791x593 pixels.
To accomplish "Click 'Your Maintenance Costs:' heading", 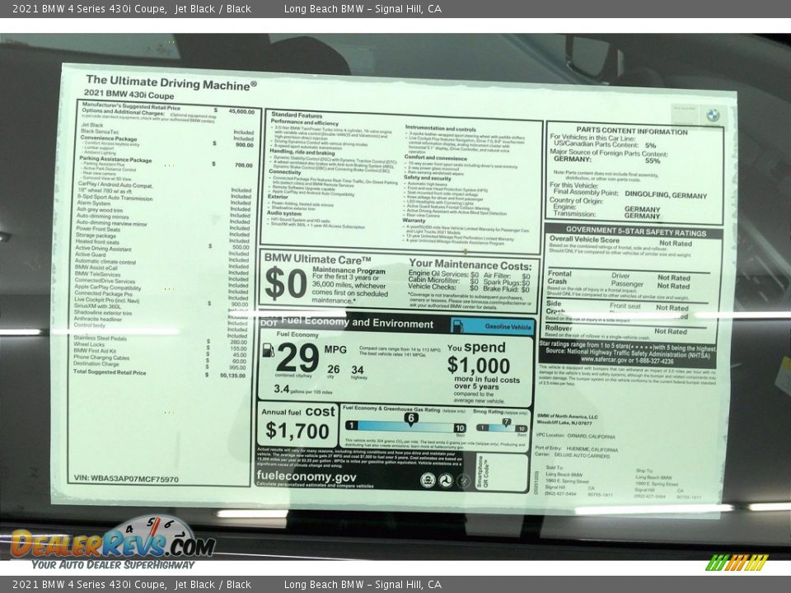I will click(x=470, y=264).
